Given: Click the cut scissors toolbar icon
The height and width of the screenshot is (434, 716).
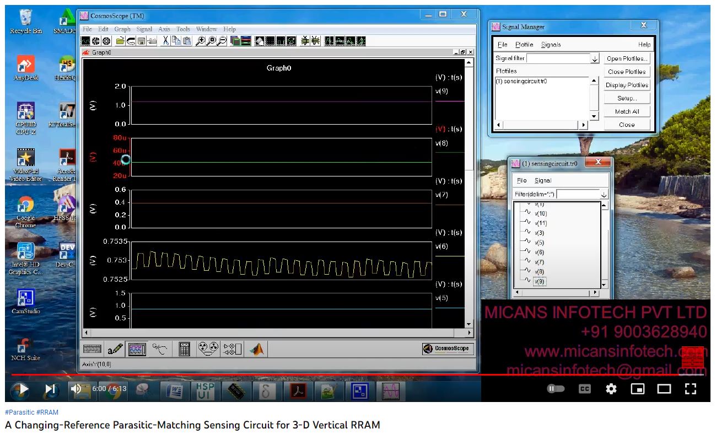Looking at the screenshot, I should pos(165,41).
